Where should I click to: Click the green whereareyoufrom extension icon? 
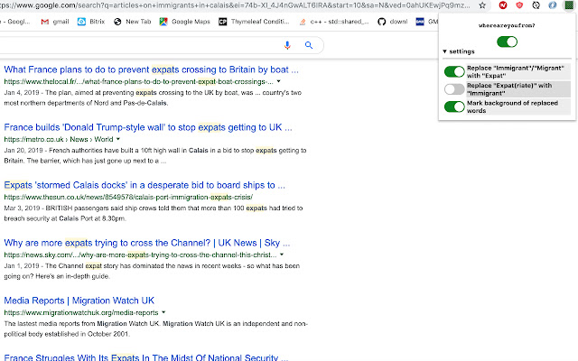point(569,5)
